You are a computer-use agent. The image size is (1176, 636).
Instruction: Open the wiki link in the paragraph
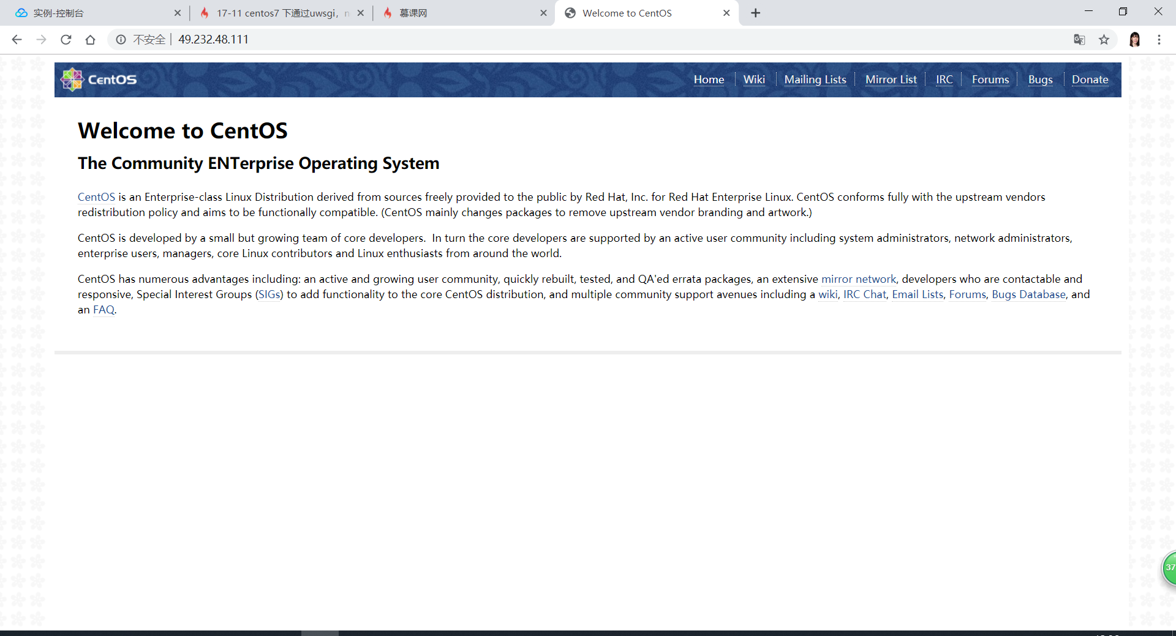[x=827, y=294]
